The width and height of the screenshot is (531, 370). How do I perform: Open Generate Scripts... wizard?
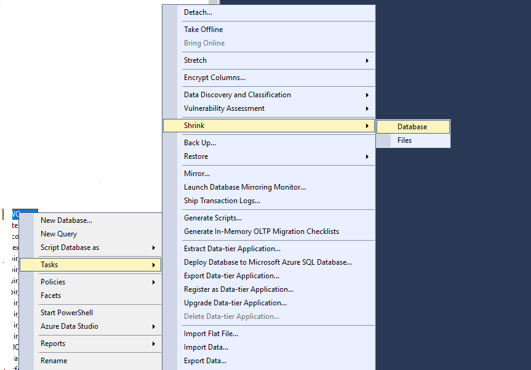click(213, 218)
